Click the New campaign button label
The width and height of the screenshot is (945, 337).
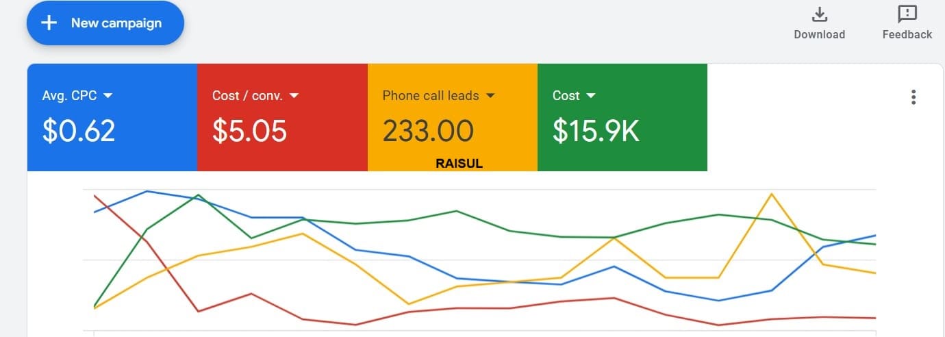[x=116, y=23]
